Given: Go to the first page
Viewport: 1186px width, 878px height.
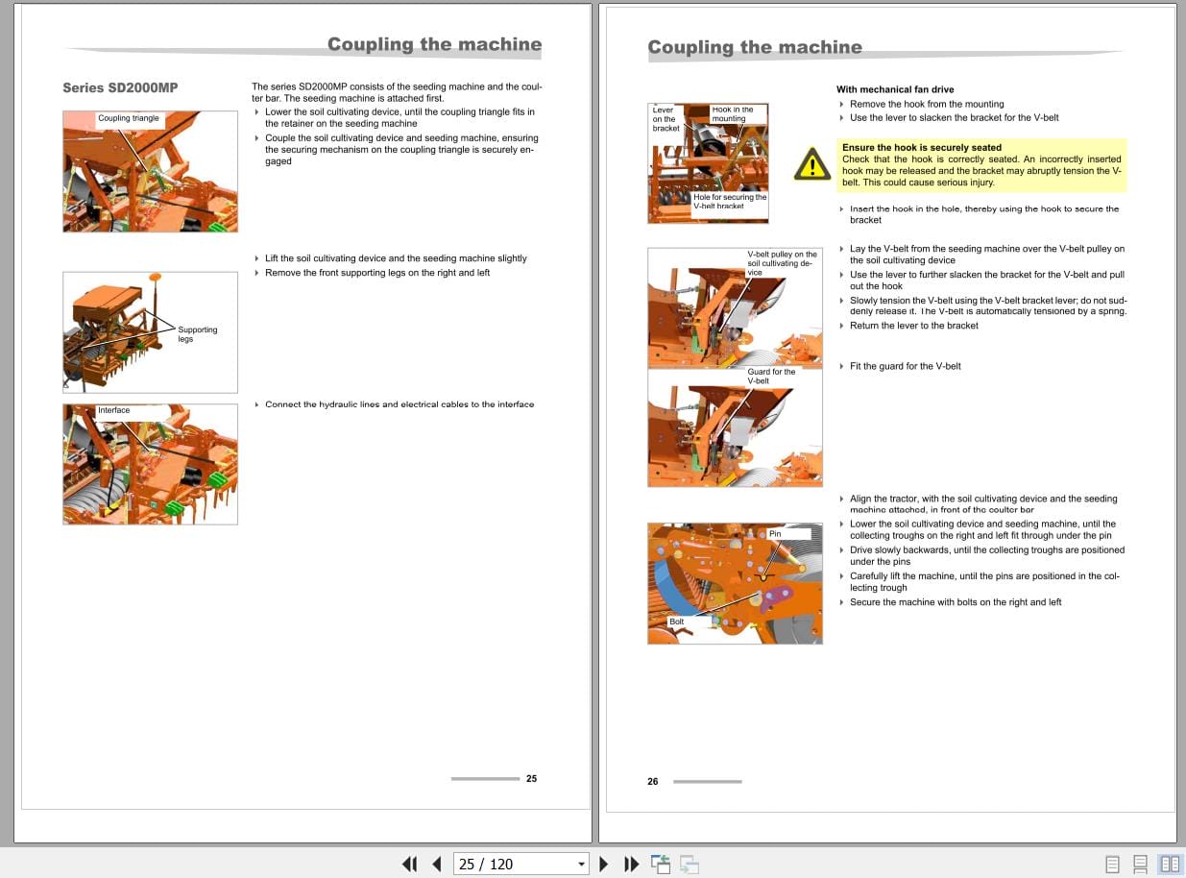Looking at the screenshot, I should pos(410,864).
